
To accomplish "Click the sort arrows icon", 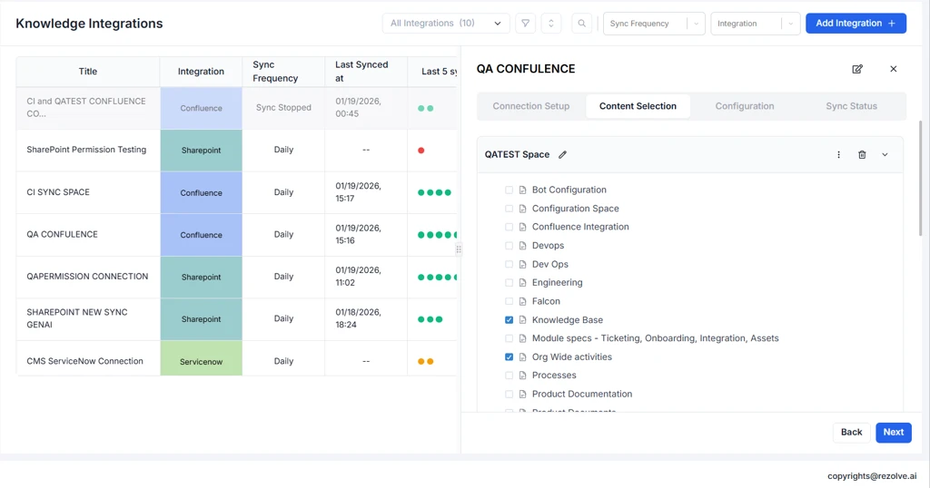I will (x=550, y=24).
